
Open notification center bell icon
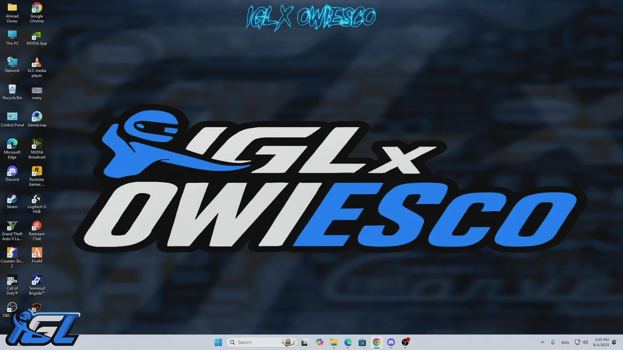(615, 342)
